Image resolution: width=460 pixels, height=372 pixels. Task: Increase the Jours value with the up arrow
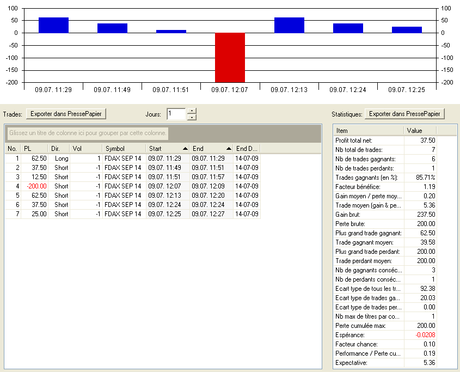coord(191,111)
